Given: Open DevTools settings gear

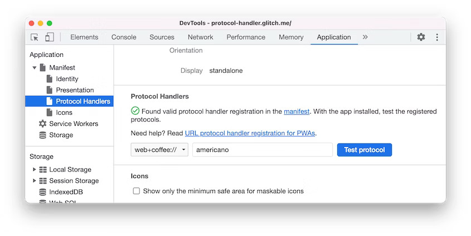Looking at the screenshot, I should [421, 37].
